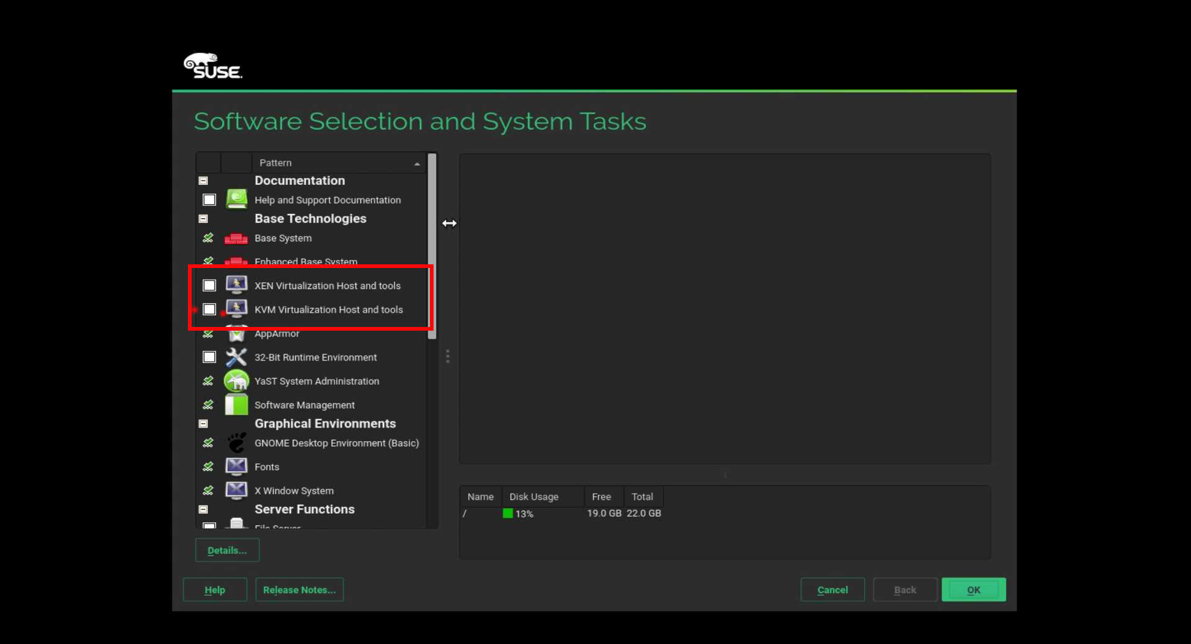Image resolution: width=1191 pixels, height=644 pixels.
Task: Toggle Base System install status mark
Action: point(208,238)
